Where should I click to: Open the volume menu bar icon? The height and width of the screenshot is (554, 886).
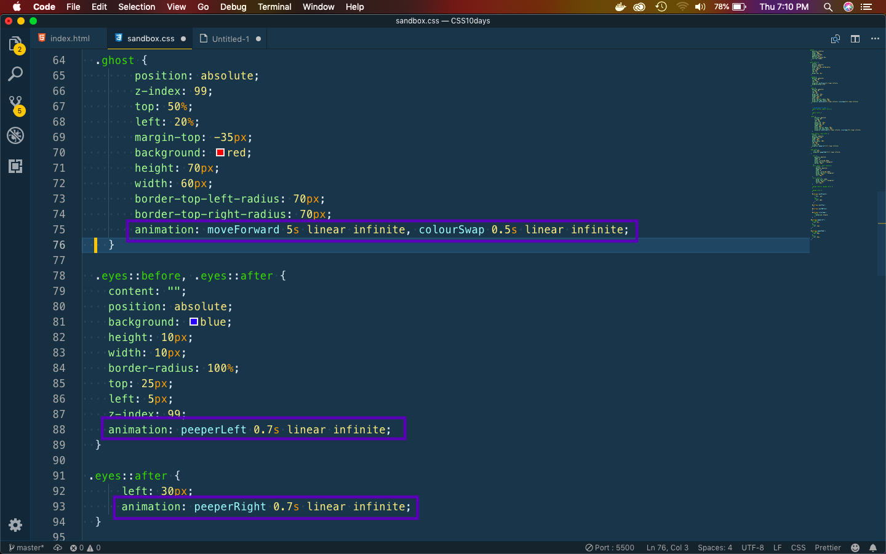point(700,7)
